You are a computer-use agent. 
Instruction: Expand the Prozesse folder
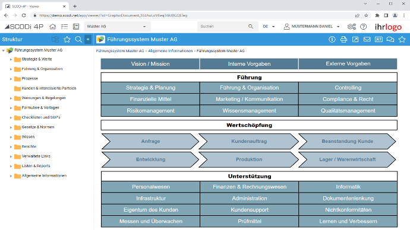[x=11, y=79]
